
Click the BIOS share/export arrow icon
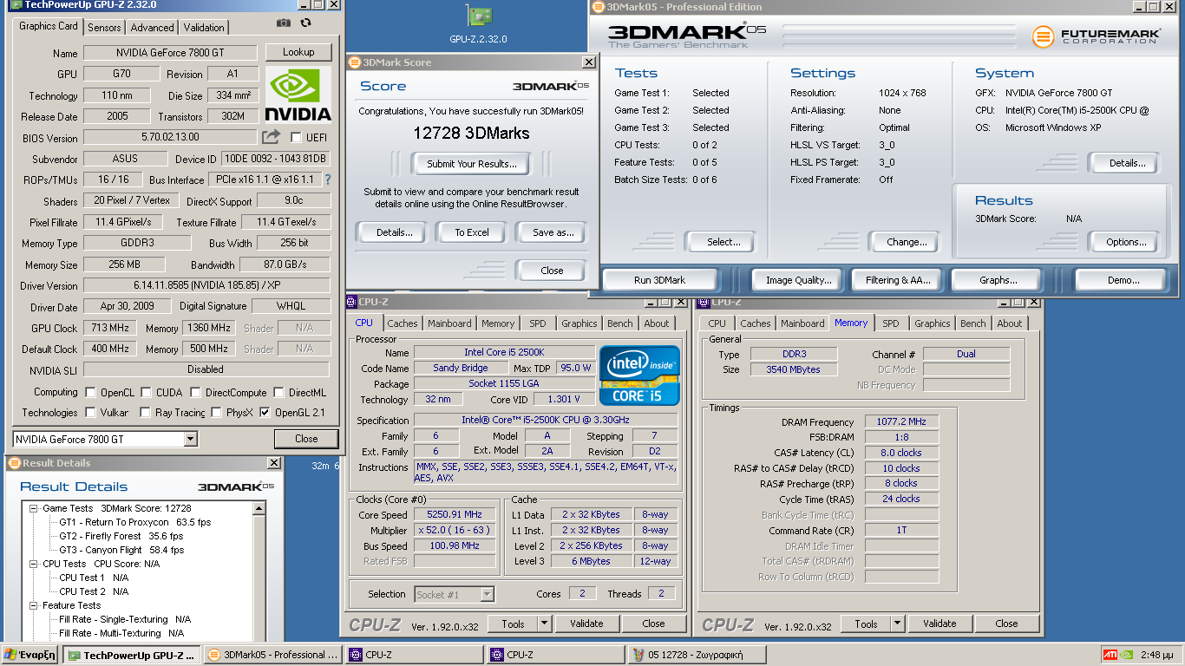(272, 137)
